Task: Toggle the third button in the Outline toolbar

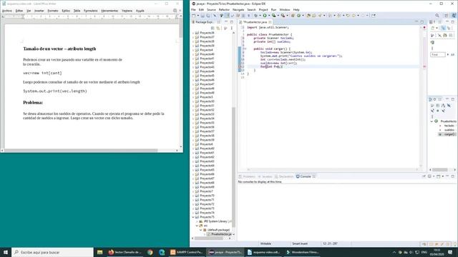Action: point(443,106)
